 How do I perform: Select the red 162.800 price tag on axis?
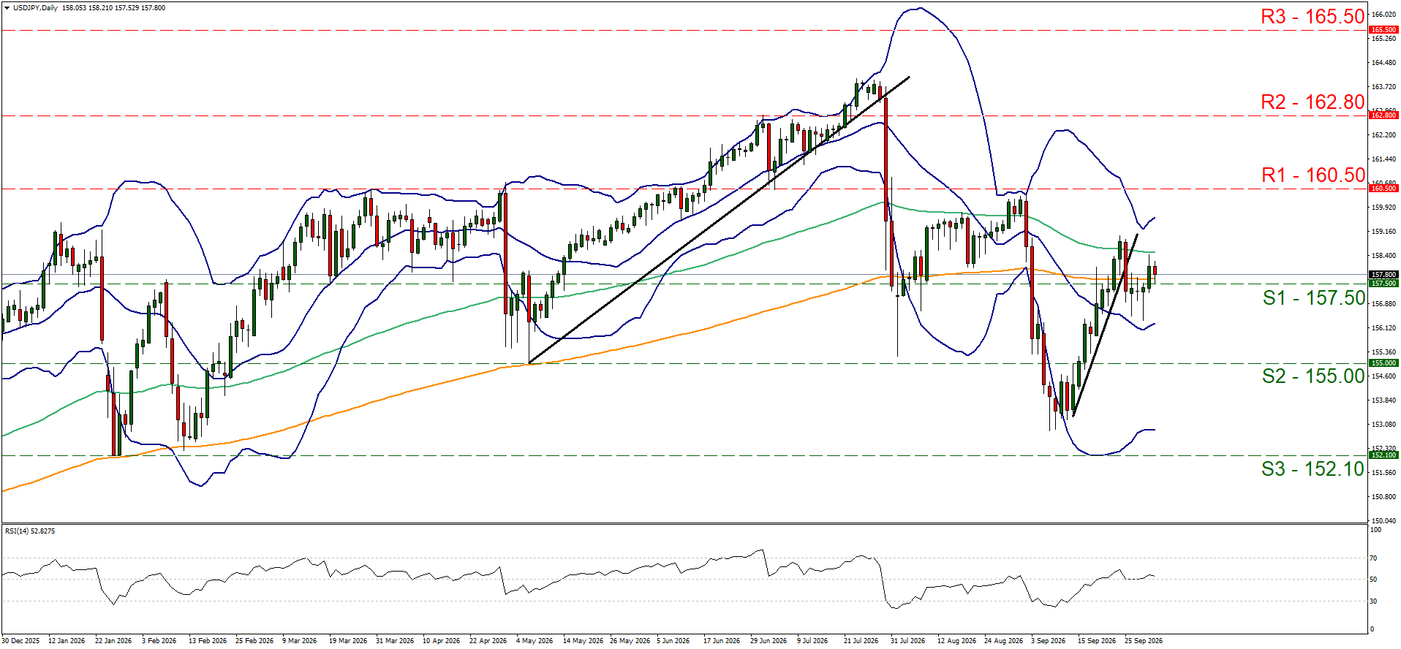point(1383,115)
